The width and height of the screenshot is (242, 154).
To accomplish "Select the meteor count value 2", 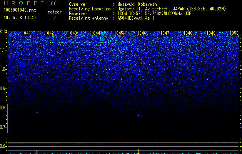I will pyautogui.click(x=55, y=18).
